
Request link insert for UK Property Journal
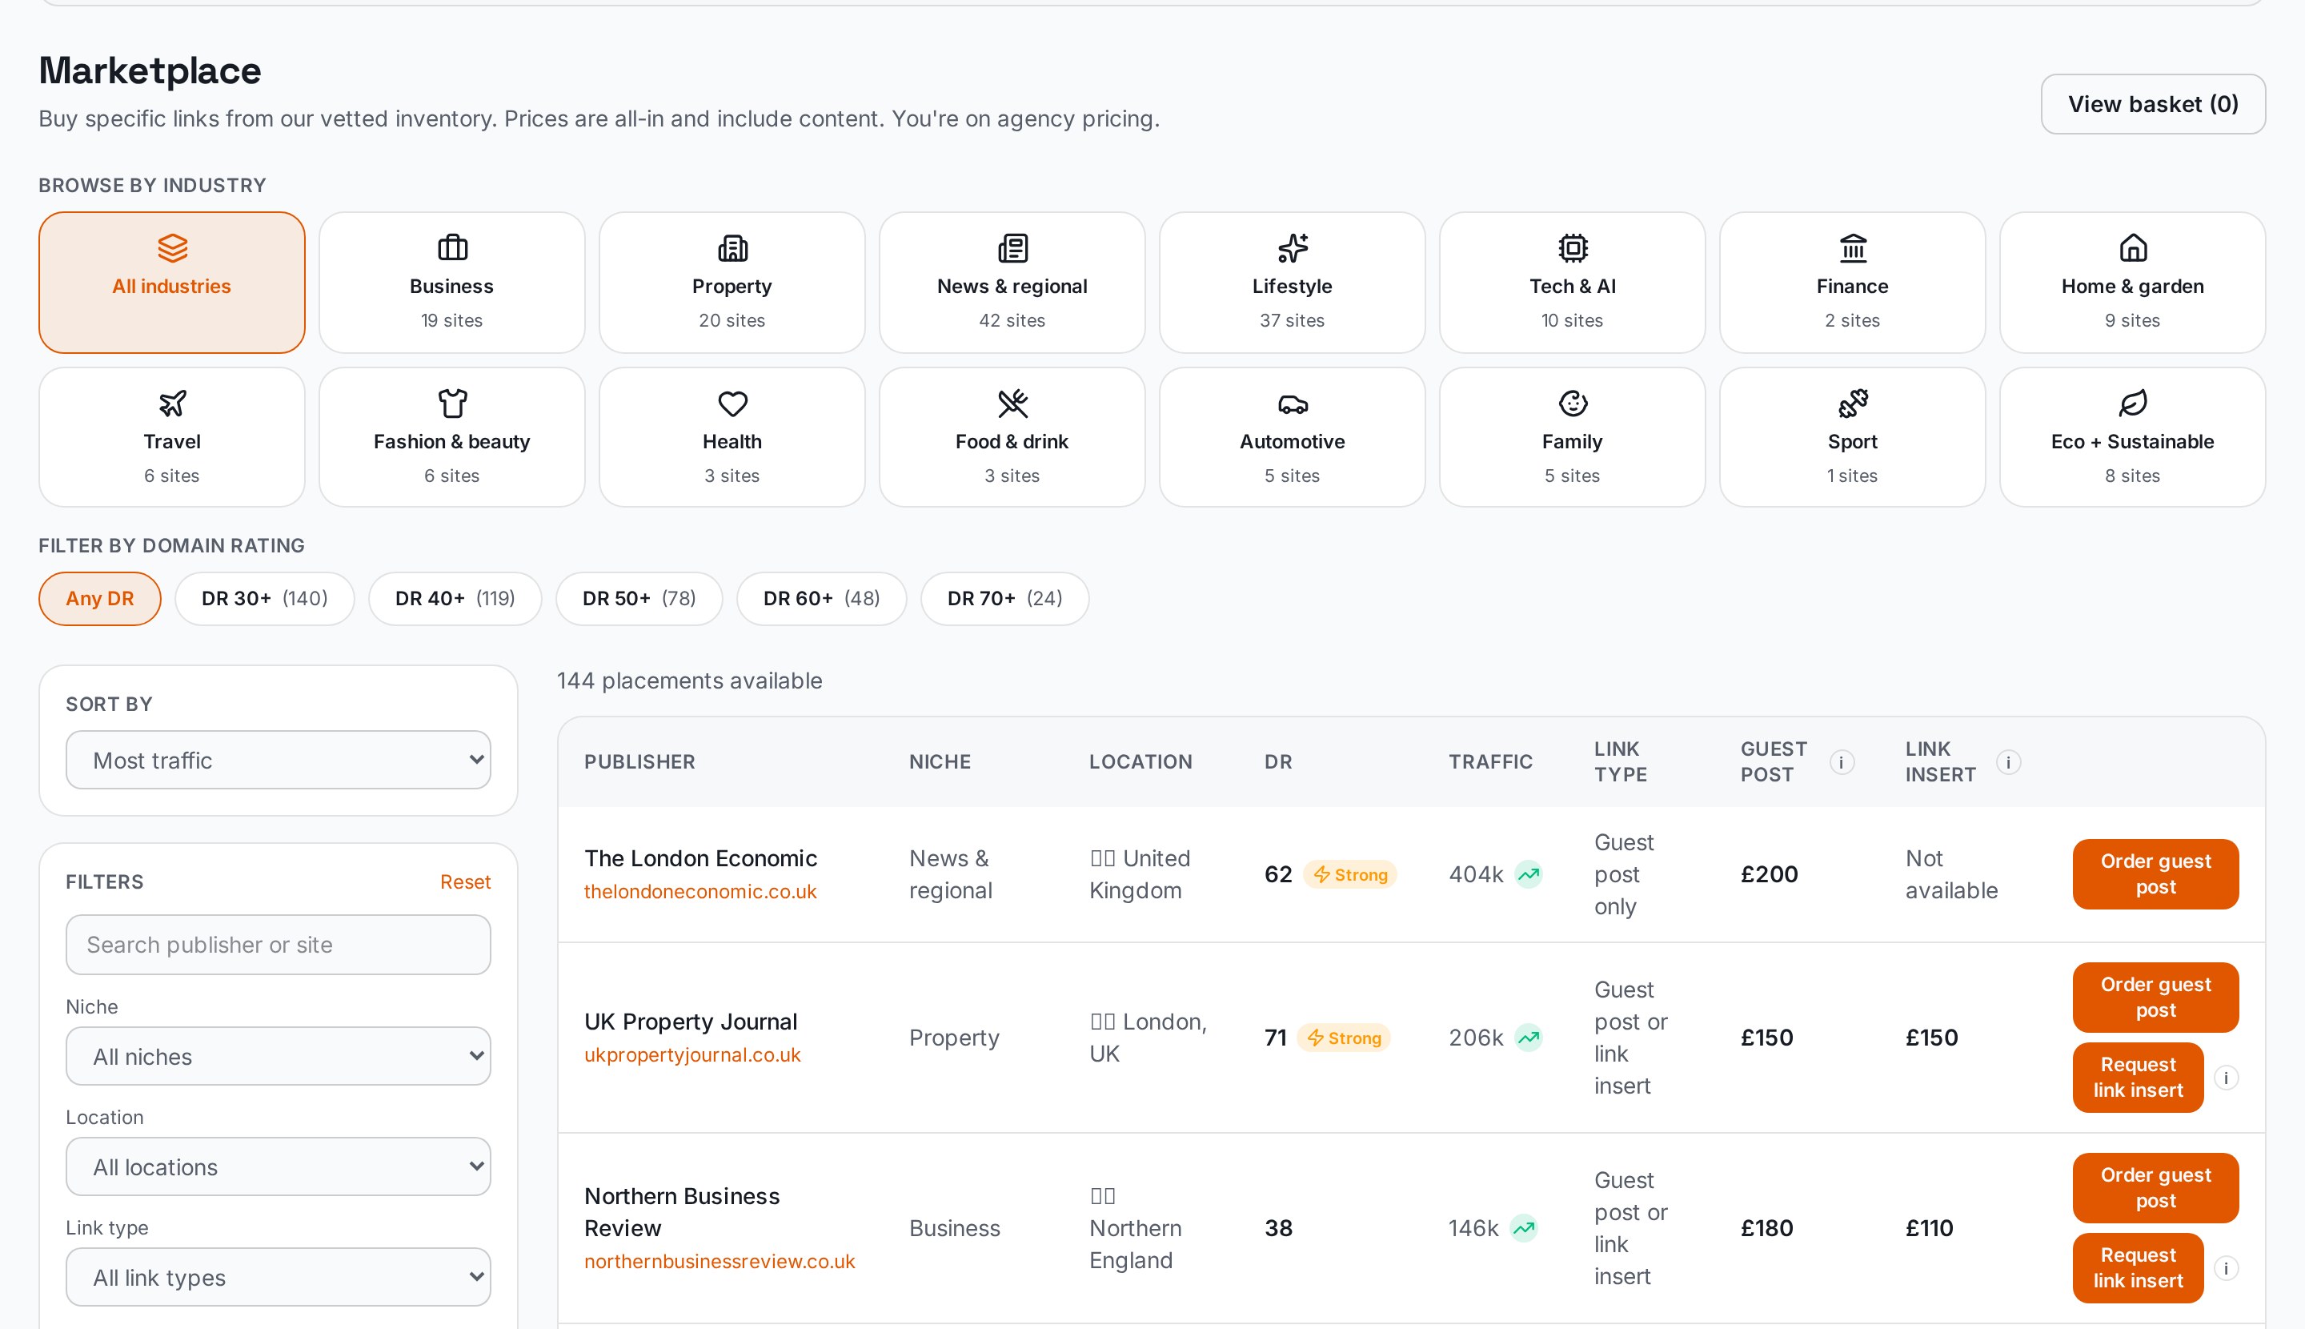pyautogui.click(x=2138, y=1078)
